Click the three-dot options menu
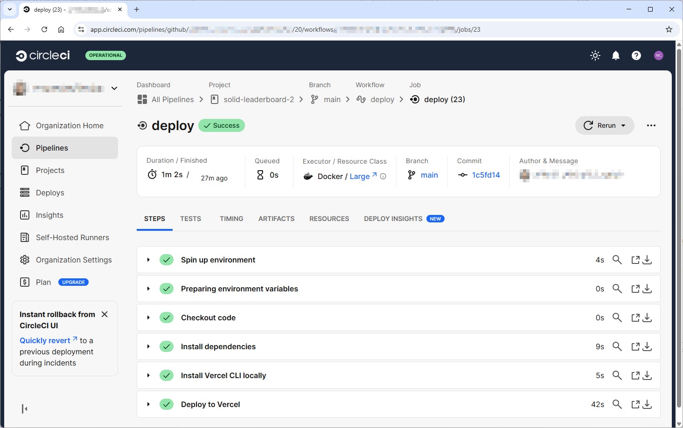The image size is (683, 428). 651,125
